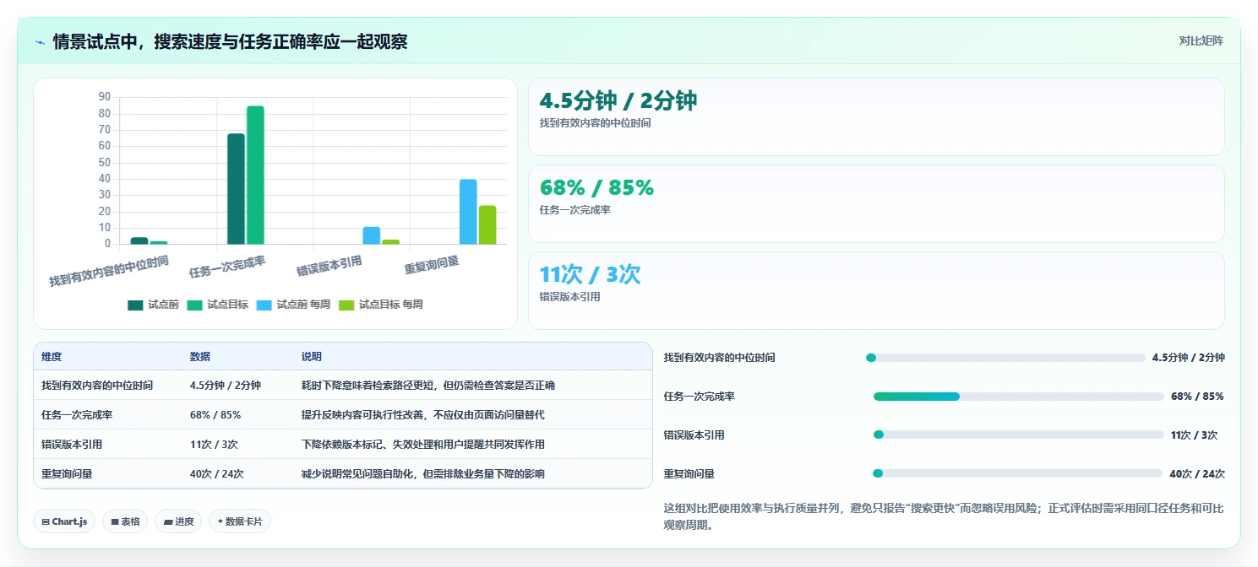Click the 对比矩阵 label in header
This screenshot has height=567, width=1258.
[1201, 40]
